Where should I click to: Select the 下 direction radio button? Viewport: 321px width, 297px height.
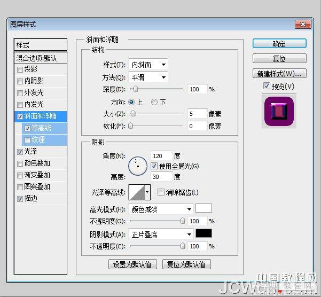click(154, 102)
